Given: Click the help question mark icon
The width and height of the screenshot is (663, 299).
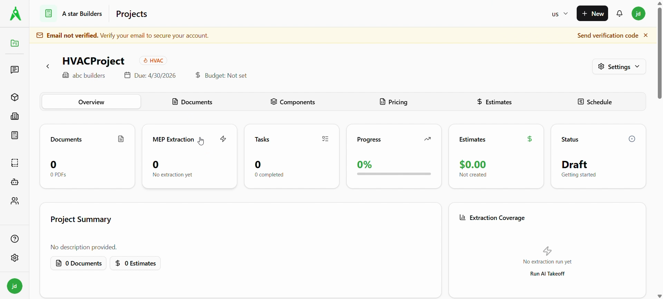Looking at the screenshot, I should pos(15,239).
